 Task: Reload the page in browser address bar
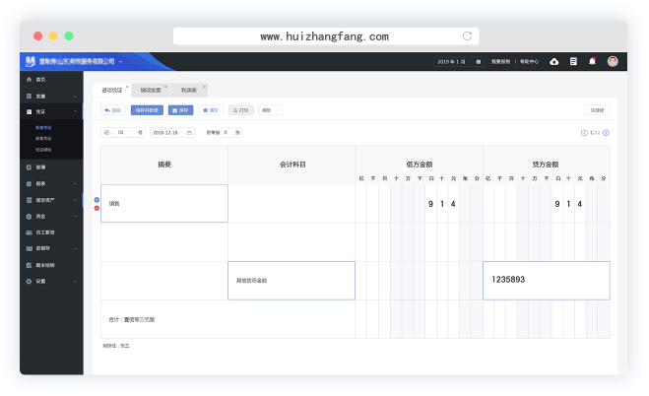point(467,36)
